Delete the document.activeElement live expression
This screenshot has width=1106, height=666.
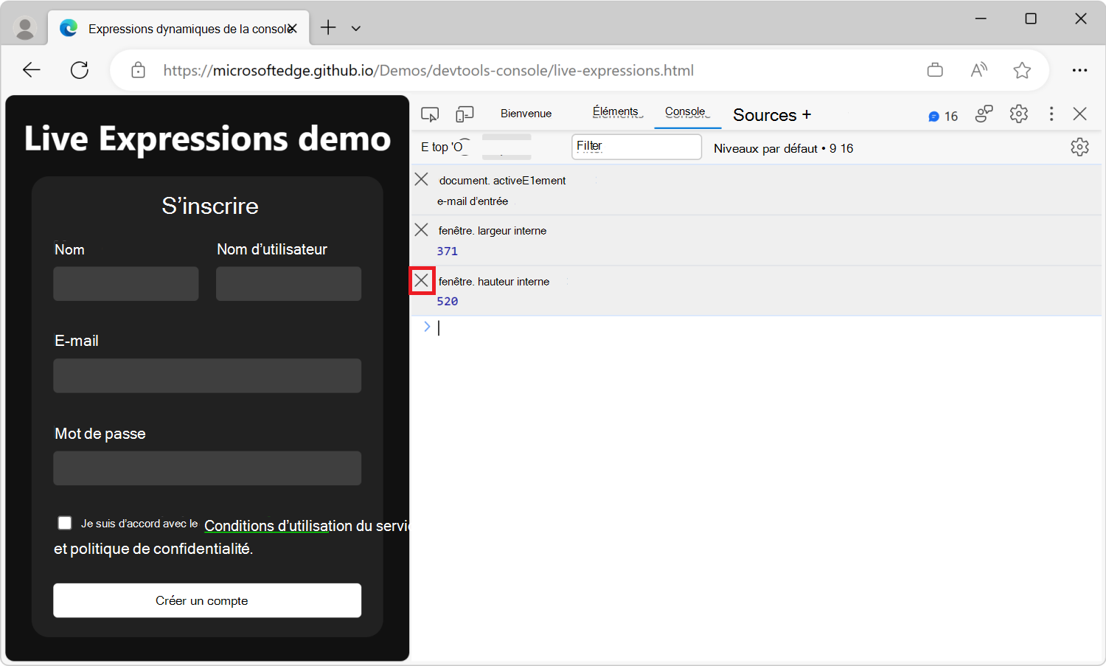pyautogui.click(x=421, y=178)
